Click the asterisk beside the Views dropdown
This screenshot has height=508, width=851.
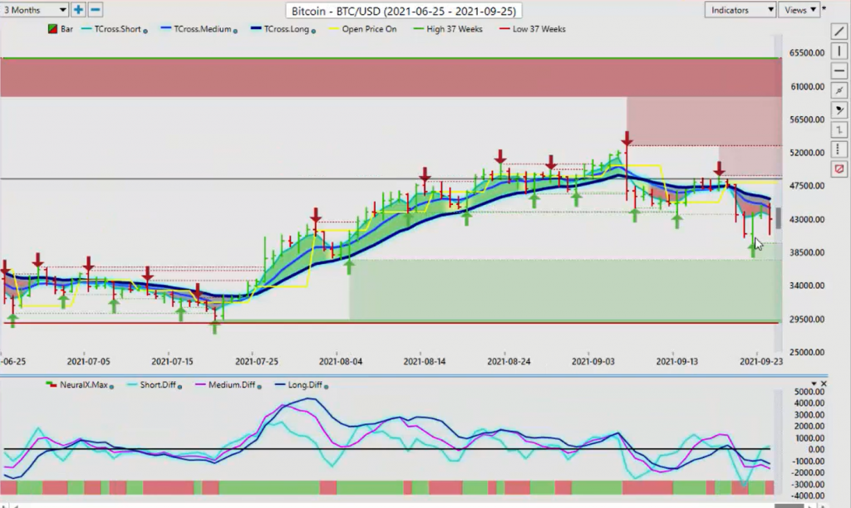pyautogui.click(x=824, y=8)
